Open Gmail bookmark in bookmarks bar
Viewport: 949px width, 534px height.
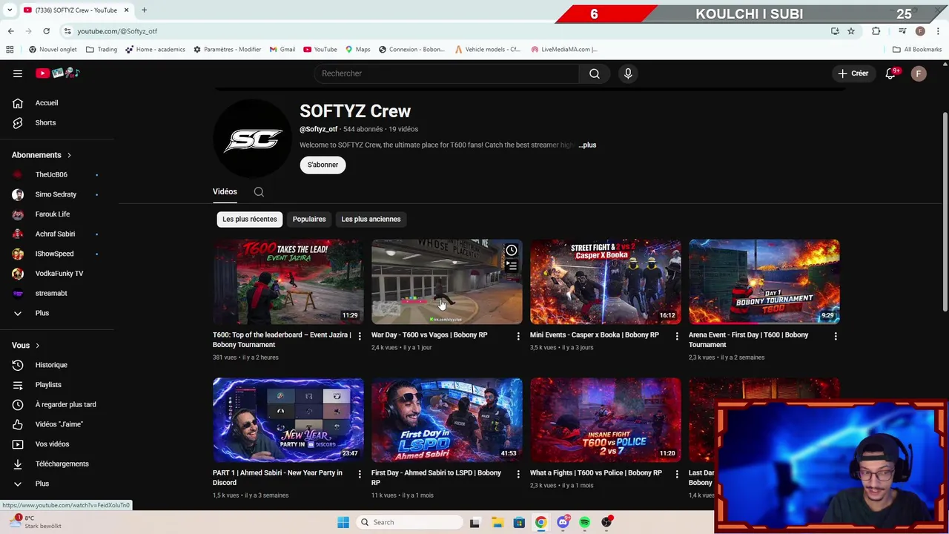point(282,50)
